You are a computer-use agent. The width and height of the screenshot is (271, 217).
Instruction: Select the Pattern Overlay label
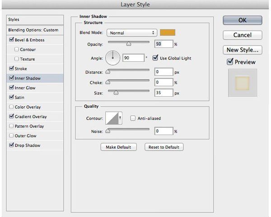tap(29, 126)
